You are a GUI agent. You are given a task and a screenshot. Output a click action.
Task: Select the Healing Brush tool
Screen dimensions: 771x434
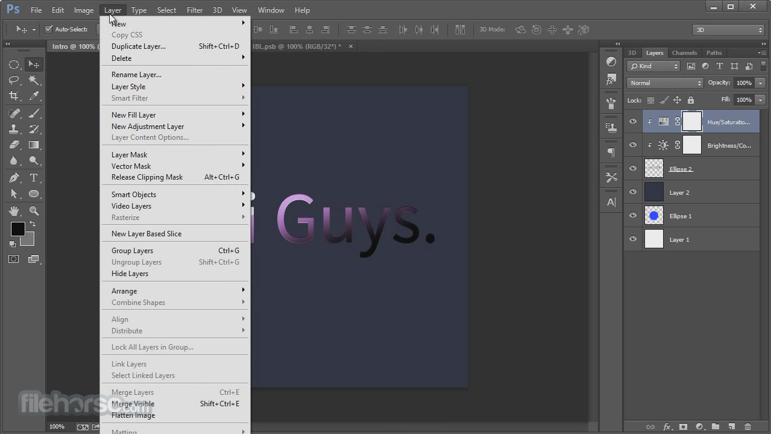(x=14, y=113)
